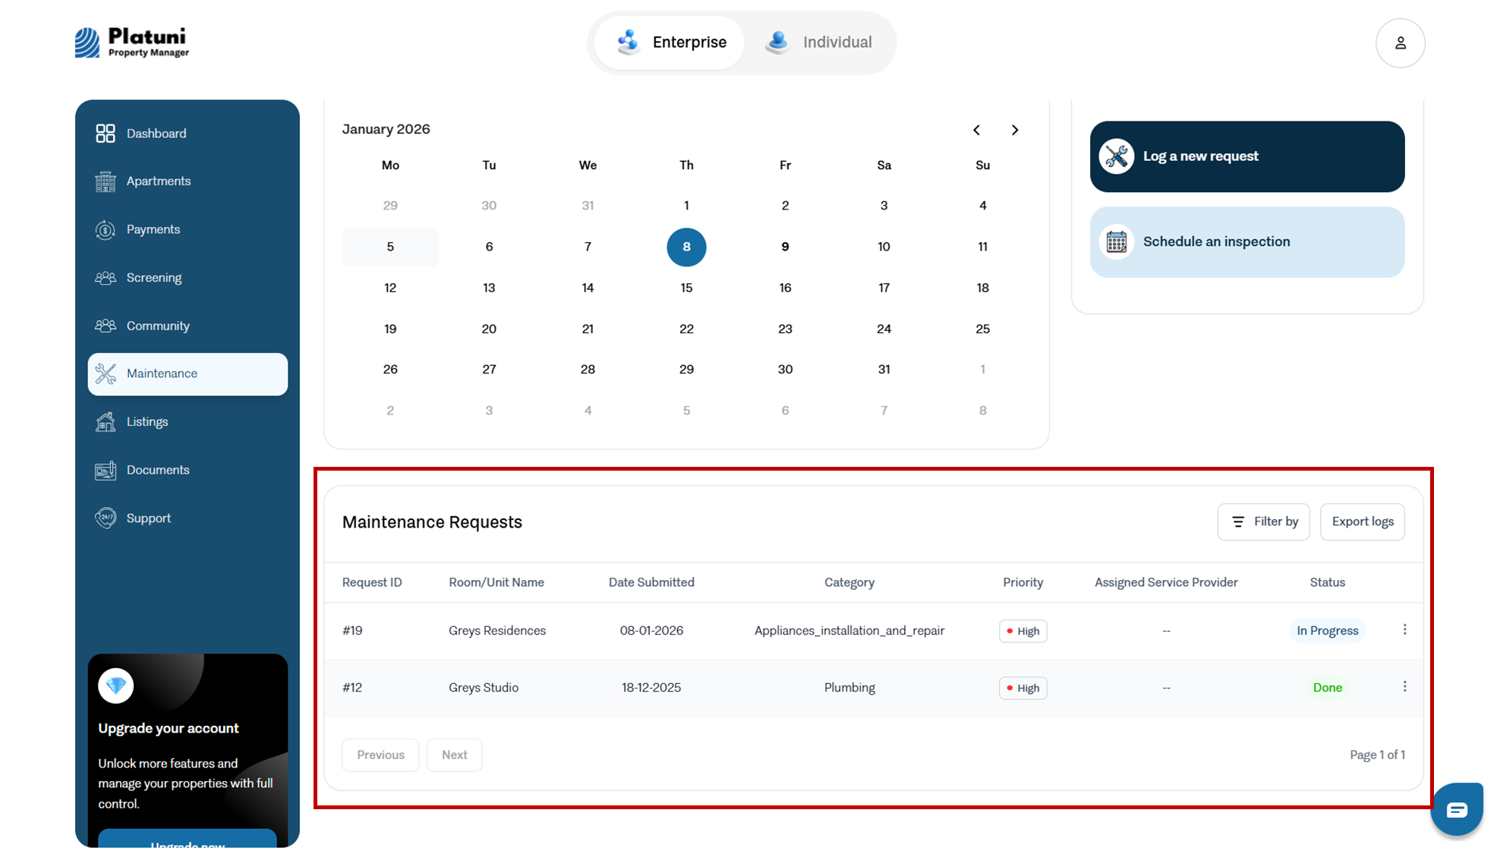Click Log a new request button
The height and width of the screenshot is (854, 1500).
[x=1246, y=156]
